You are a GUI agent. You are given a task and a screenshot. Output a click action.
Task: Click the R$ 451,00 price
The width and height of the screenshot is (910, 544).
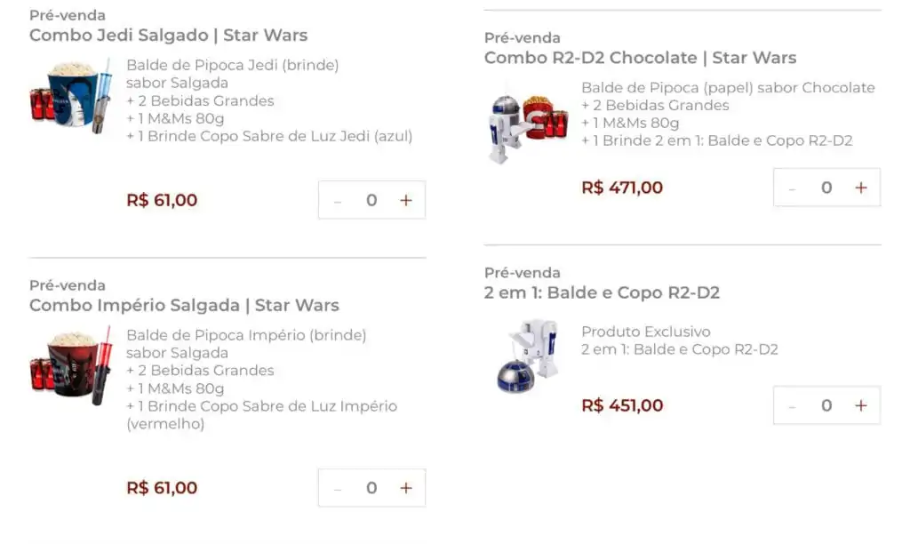[x=622, y=405]
